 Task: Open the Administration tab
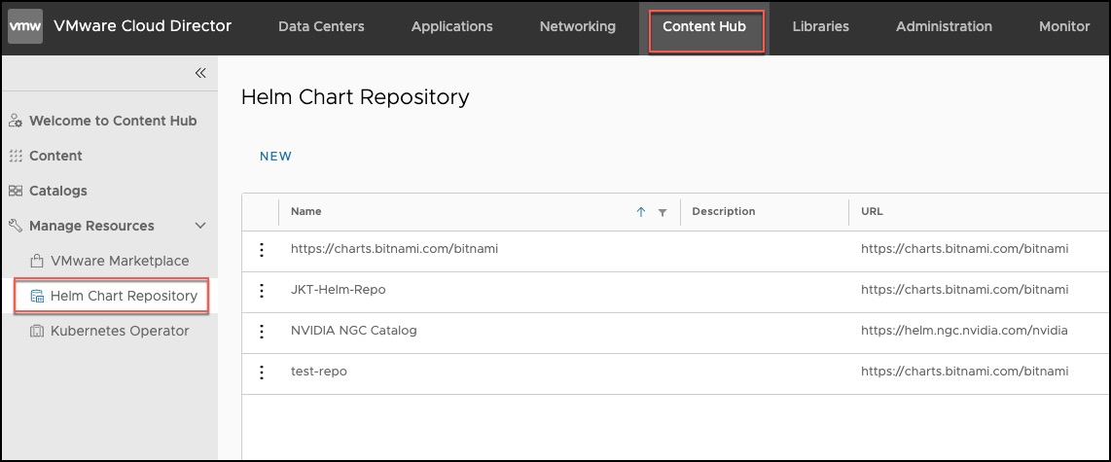point(943,27)
